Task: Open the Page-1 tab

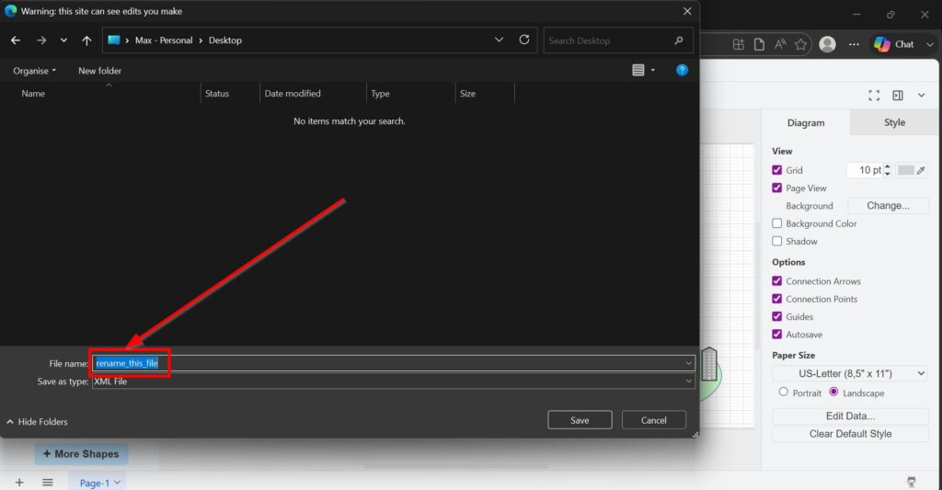Action: pyautogui.click(x=99, y=483)
